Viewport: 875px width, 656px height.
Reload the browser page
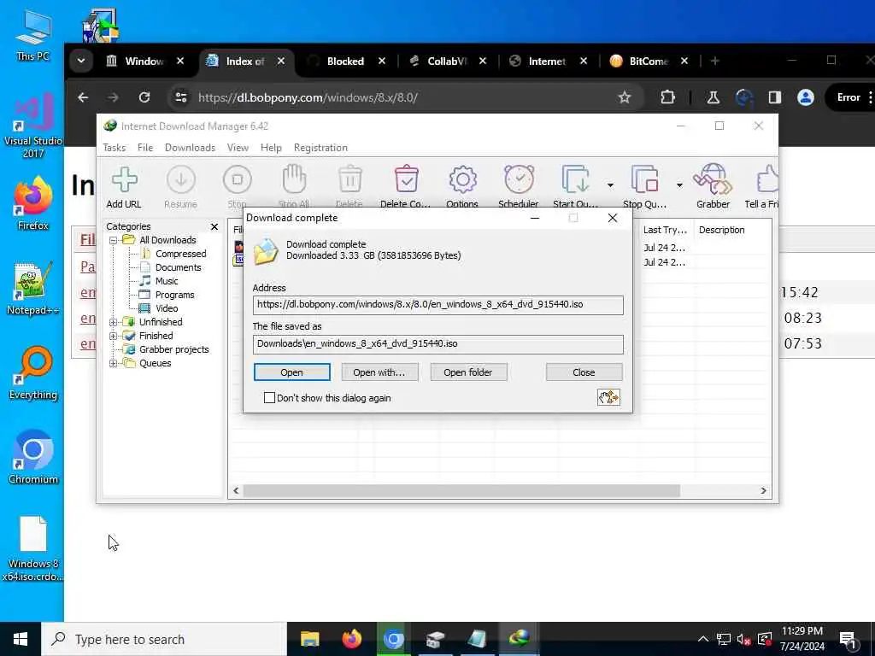(x=144, y=97)
